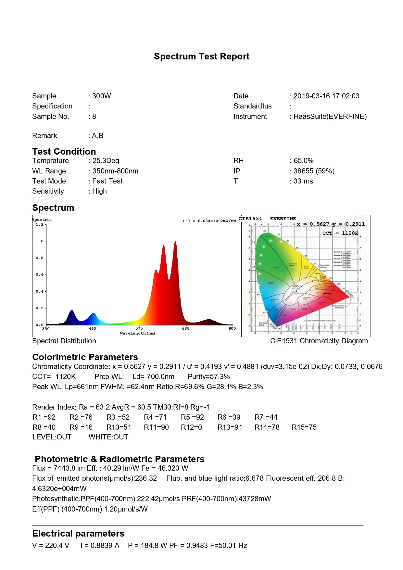
Task: Click the Photometric & Radiometric Parameters heading
Action: click(120, 459)
